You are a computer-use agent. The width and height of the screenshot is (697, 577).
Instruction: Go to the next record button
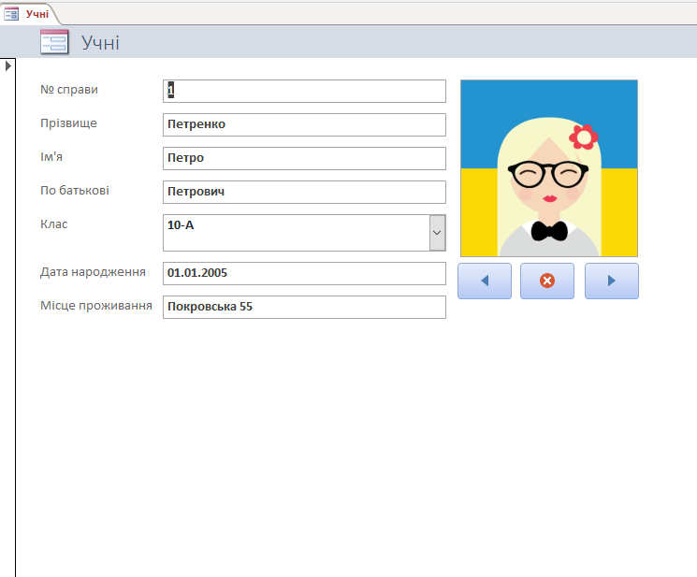[612, 281]
